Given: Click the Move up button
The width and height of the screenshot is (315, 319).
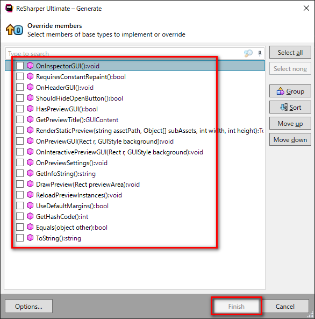Looking at the screenshot, I should [x=290, y=124].
